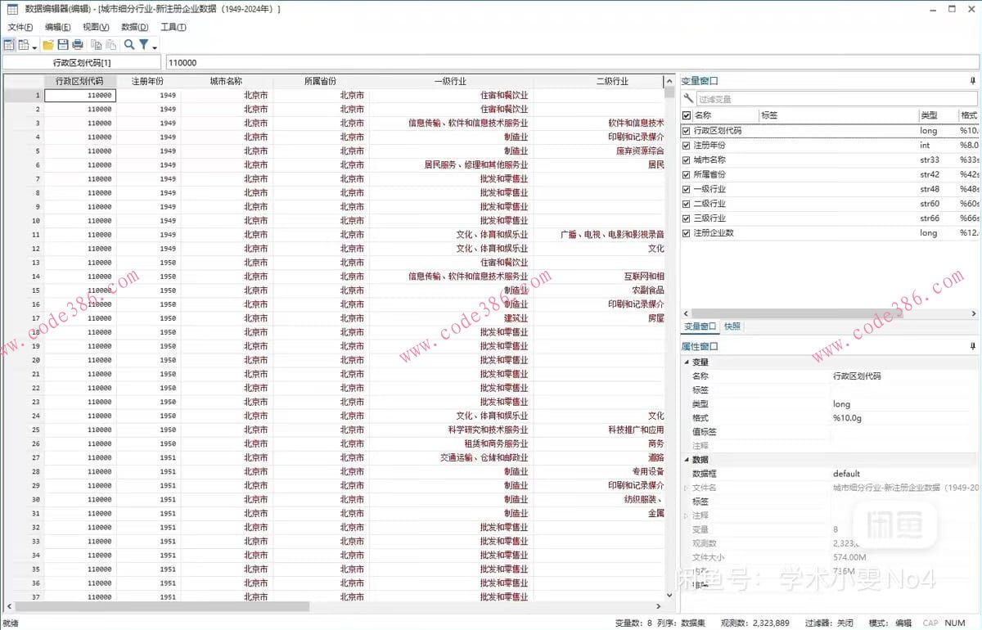Viewport: 982px width, 630px height.
Task: Click the Save floppy disk icon
Action: [63, 45]
